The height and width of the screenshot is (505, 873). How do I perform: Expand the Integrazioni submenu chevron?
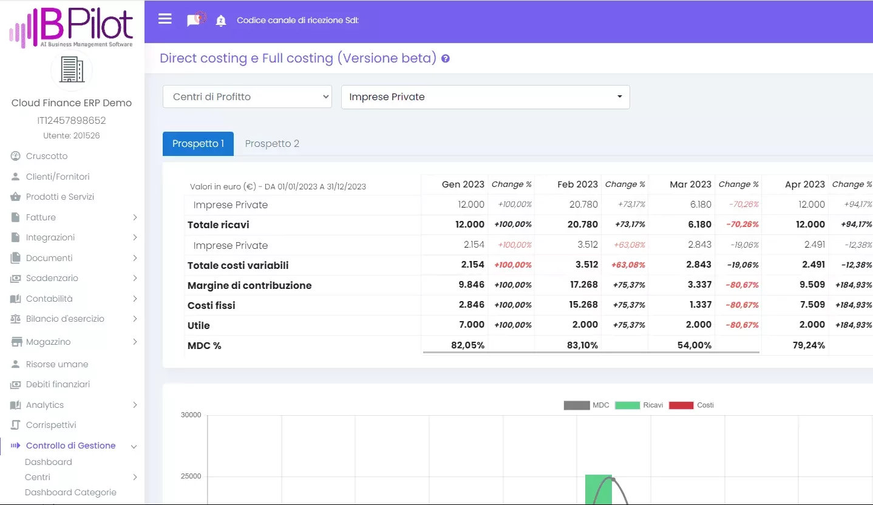click(135, 237)
